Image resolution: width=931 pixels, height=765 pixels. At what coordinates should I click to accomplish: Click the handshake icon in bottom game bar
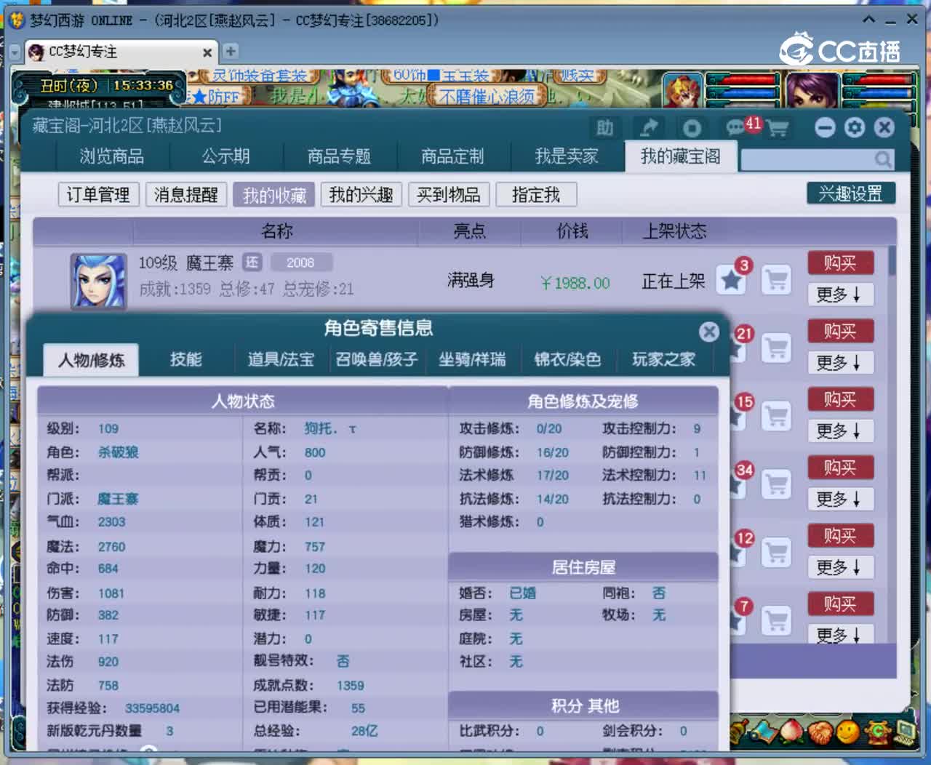pyautogui.click(x=820, y=731)
